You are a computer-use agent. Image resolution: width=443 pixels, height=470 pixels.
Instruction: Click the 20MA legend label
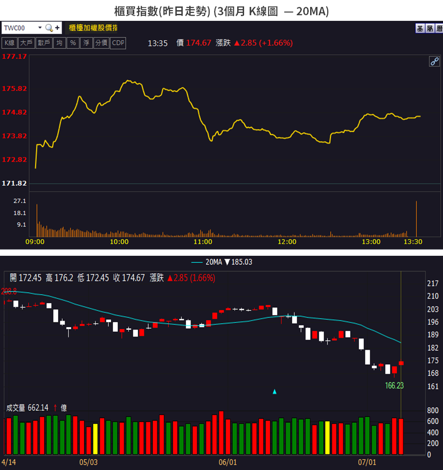(213, 262)
